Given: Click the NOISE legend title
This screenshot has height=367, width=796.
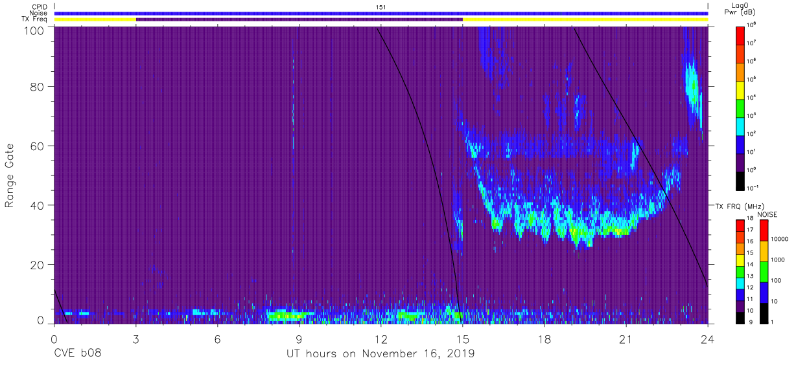Looking at the screenshot, I should (x=767, y=214).
